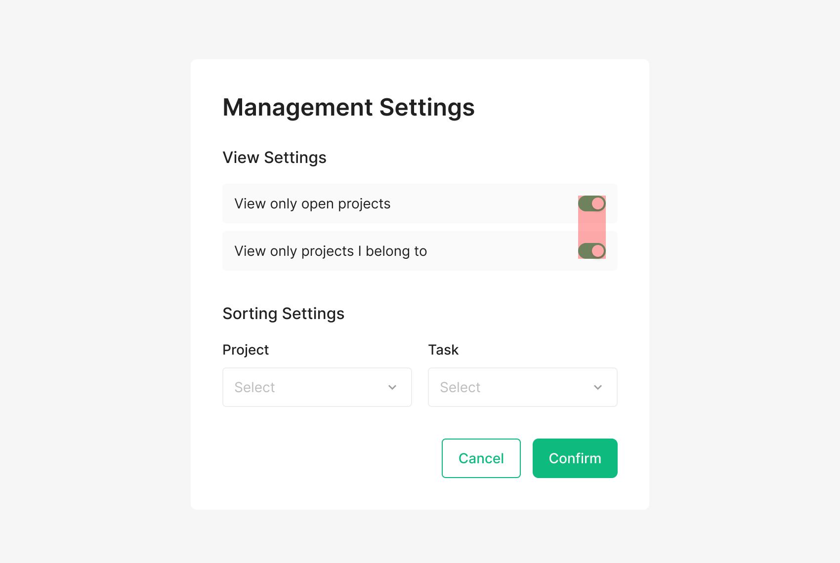The image size is (840, 563).
Task: Click the "View Settings" section heading
Action: [x=274, y=158]
